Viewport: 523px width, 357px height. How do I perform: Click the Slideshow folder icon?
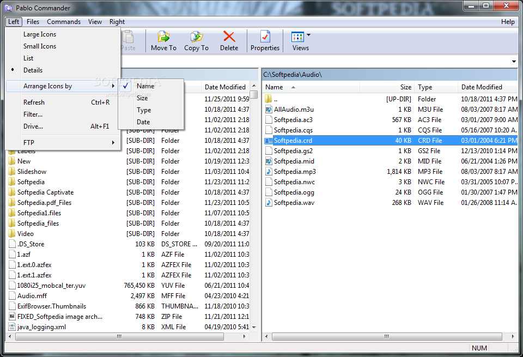[12, 172]
